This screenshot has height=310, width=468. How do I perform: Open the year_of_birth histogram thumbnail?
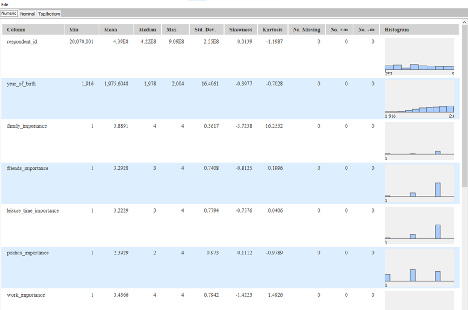[x=419, y=99]
